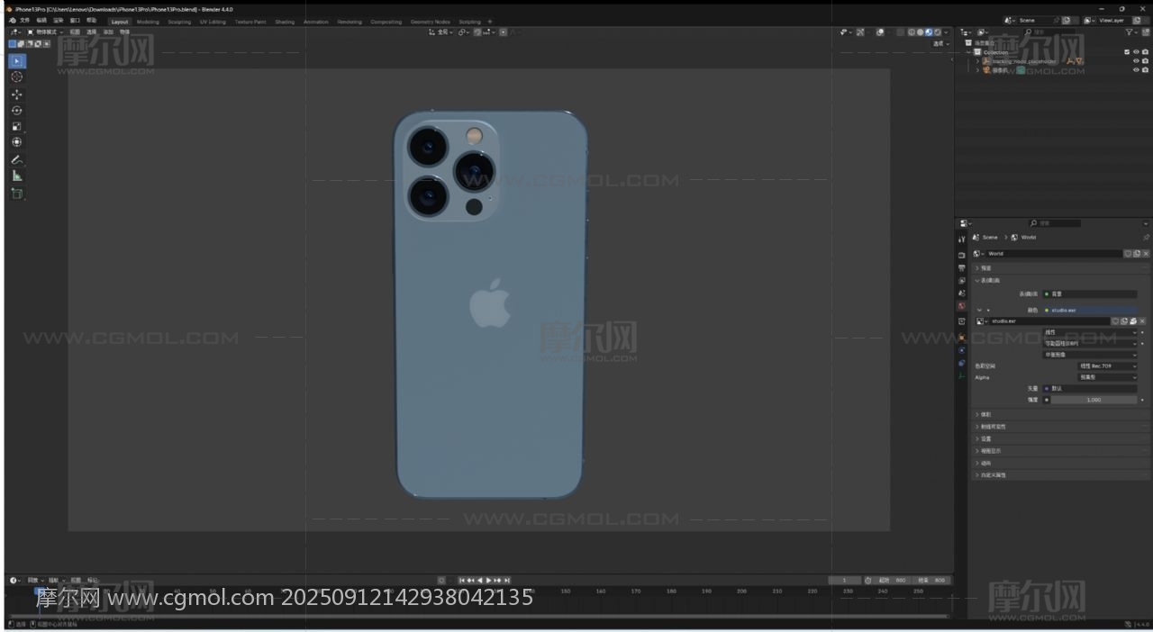Screen dimensions: 1153x632
Task: Toggle viewport gizmos button
Action: [860, 32]
